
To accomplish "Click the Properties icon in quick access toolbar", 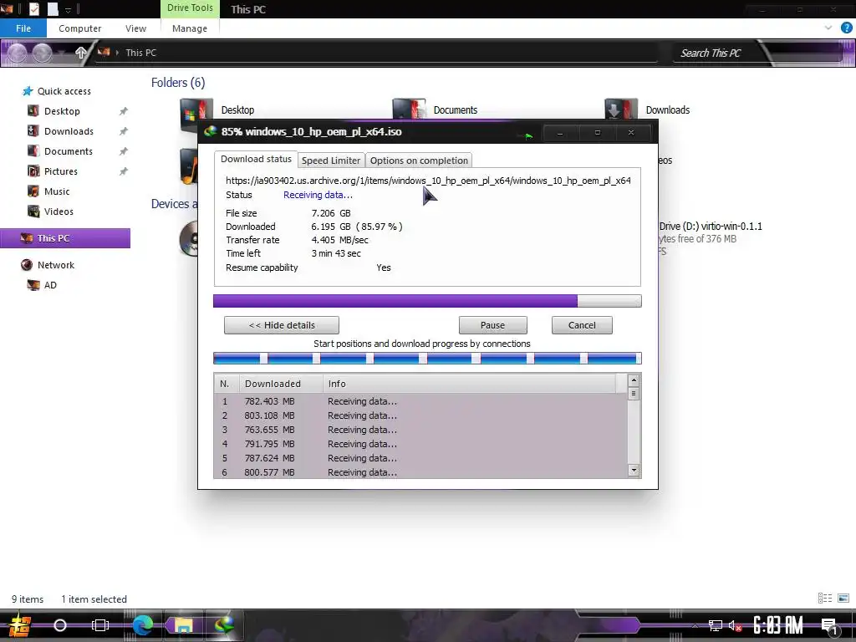I will [x=33, y=8].
